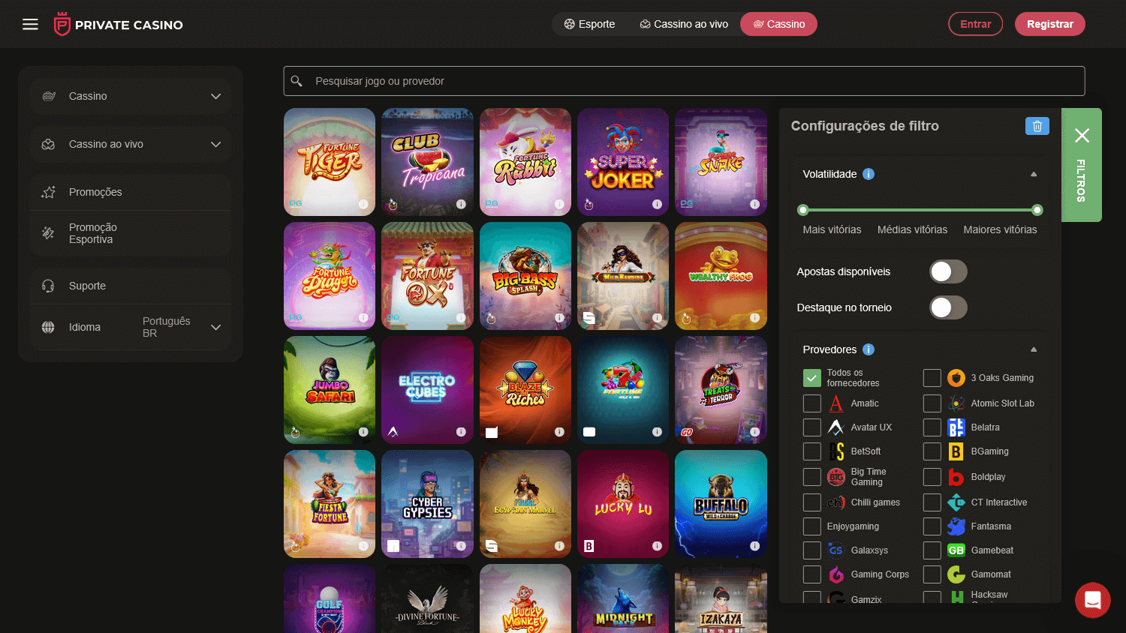Viewport: 1126px width, 633px height.
Task: Click the info icon on Fortune Tiger
Action: pyautogui.click(x=363, y=204)
